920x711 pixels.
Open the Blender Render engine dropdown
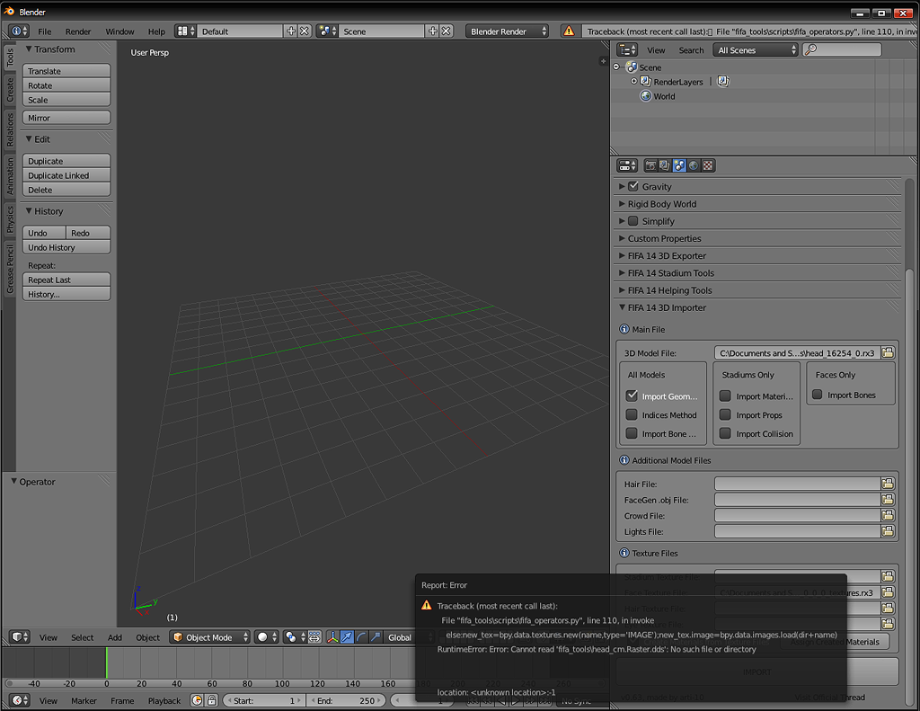[x=507, y=31]
